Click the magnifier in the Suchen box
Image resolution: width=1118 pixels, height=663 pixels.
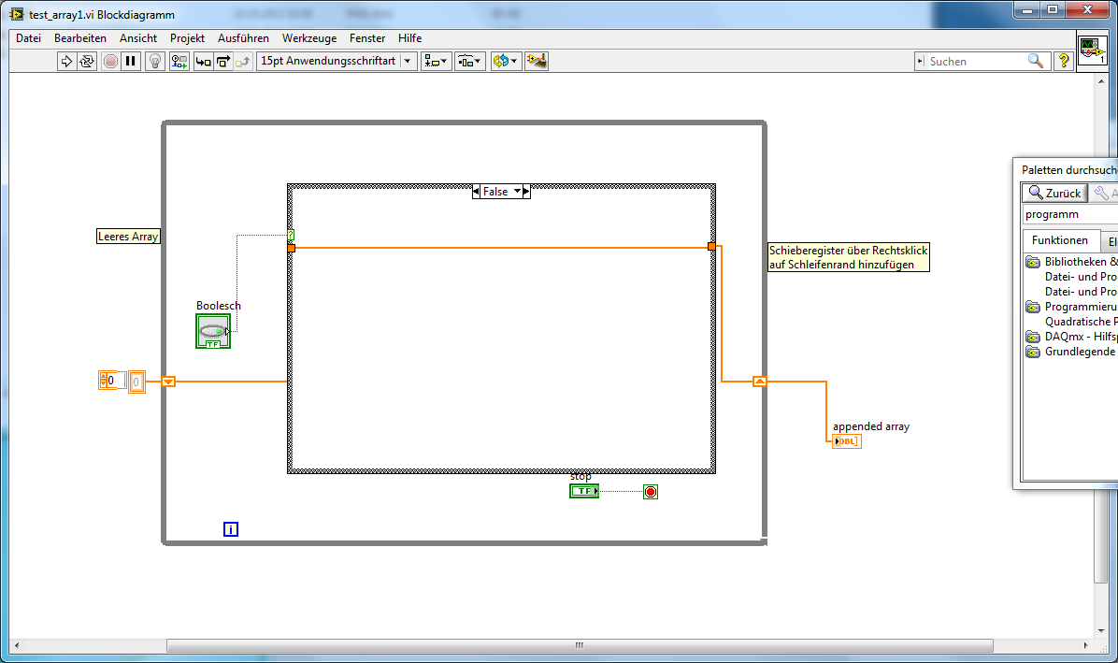click(1036, 62)
